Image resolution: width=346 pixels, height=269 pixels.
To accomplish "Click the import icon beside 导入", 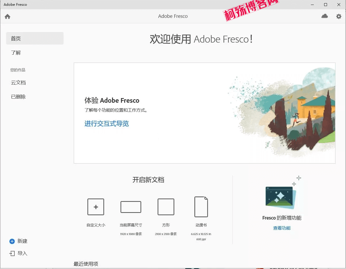I will [x=12, y=253].
